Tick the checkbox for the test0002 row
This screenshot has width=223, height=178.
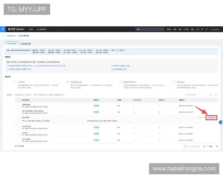[19, 127]
